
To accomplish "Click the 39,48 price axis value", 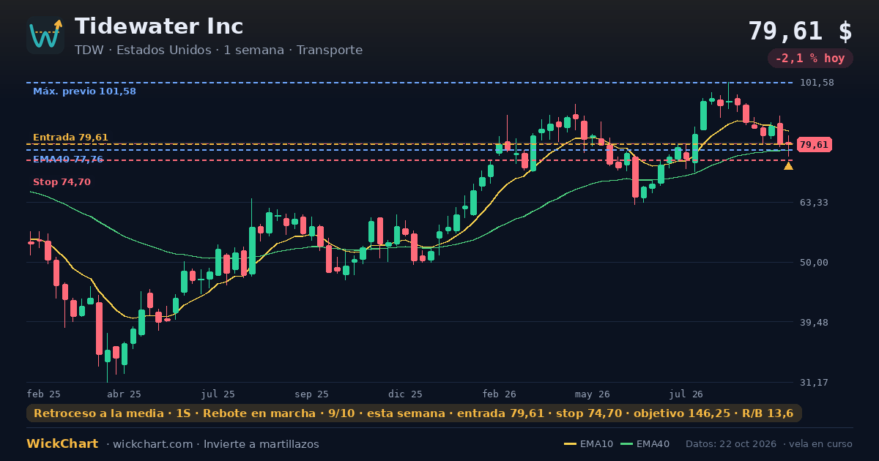I will 814,322.
